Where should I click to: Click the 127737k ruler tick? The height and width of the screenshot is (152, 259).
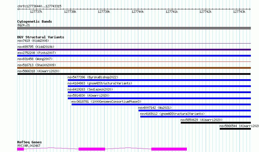pos(36,12)
